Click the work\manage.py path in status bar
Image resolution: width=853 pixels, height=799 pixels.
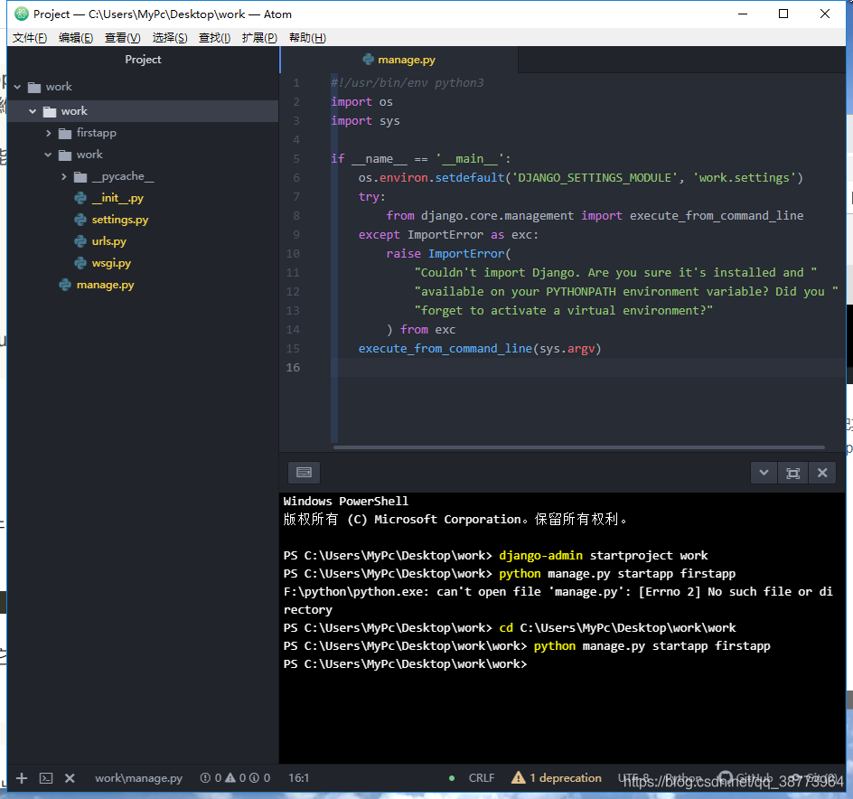coord(139,778)
